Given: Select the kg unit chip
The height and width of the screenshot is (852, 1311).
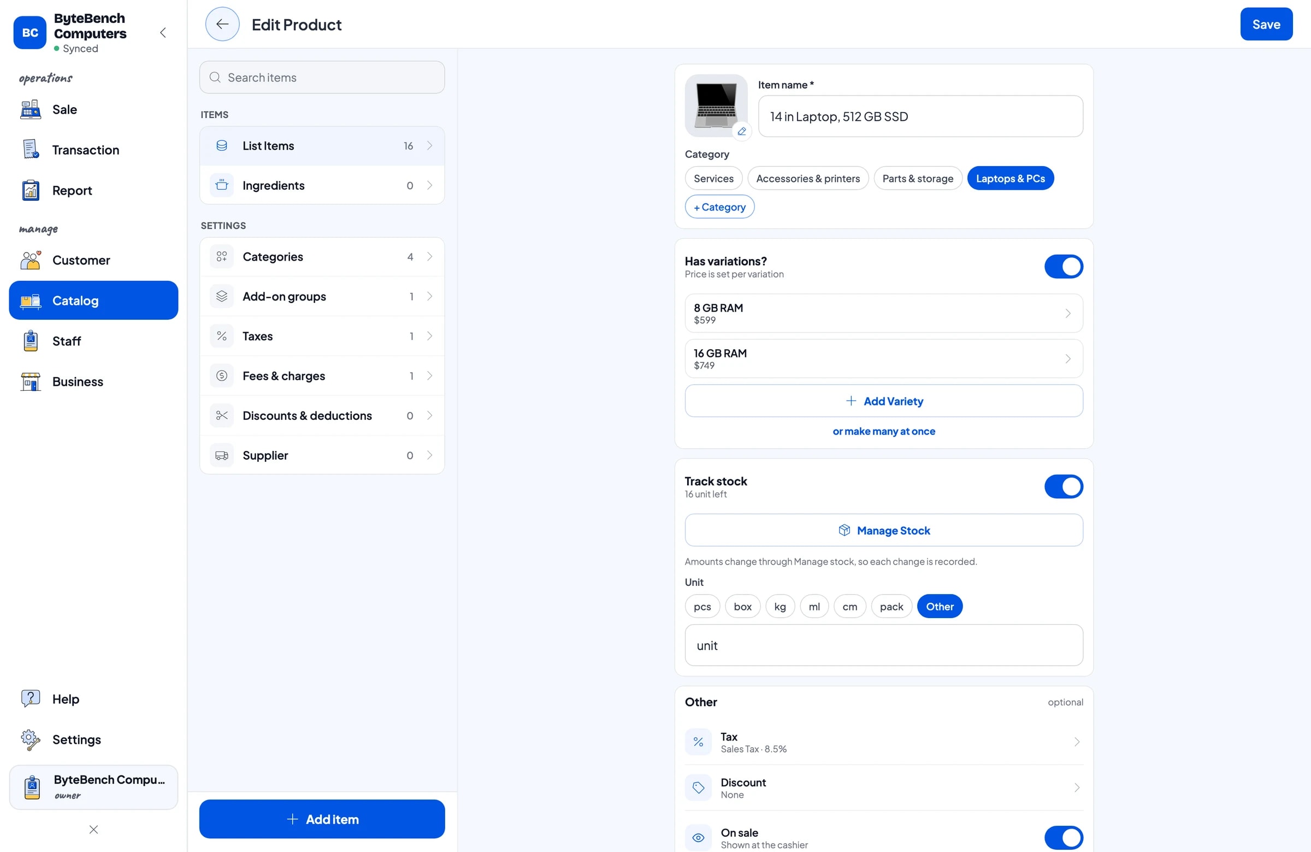Looking at the screenshot, I should 780,606.
